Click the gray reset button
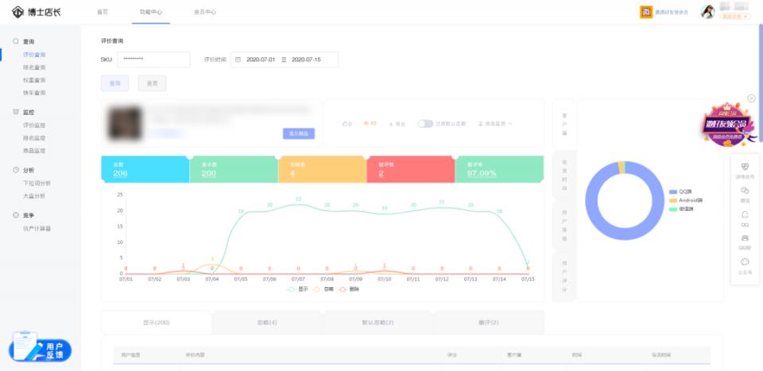This screenshot has width=763, height=371. point(153,83)
